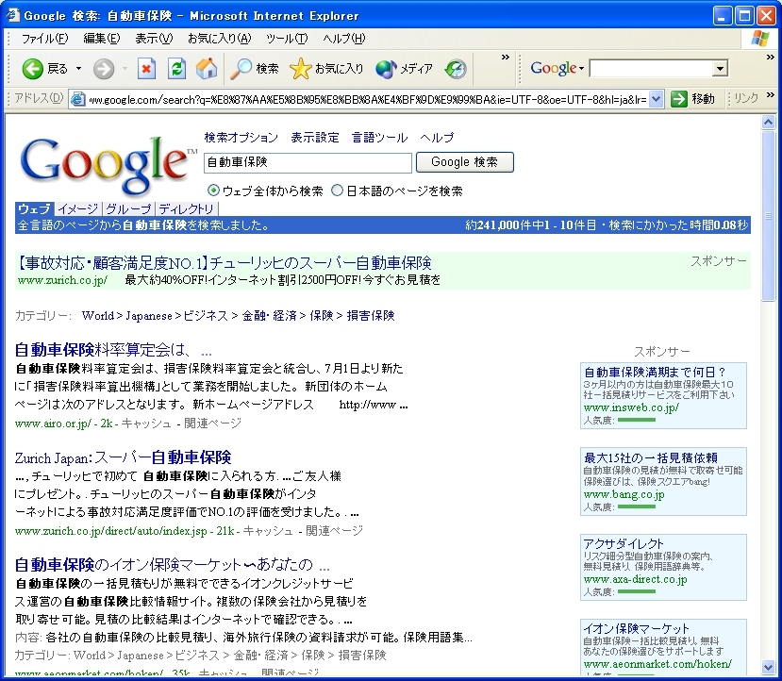This screenshot has height=681, width=782.
Task: Open 損害保険 category link in top breadcrumb
Action: click(x=371, y=316)
